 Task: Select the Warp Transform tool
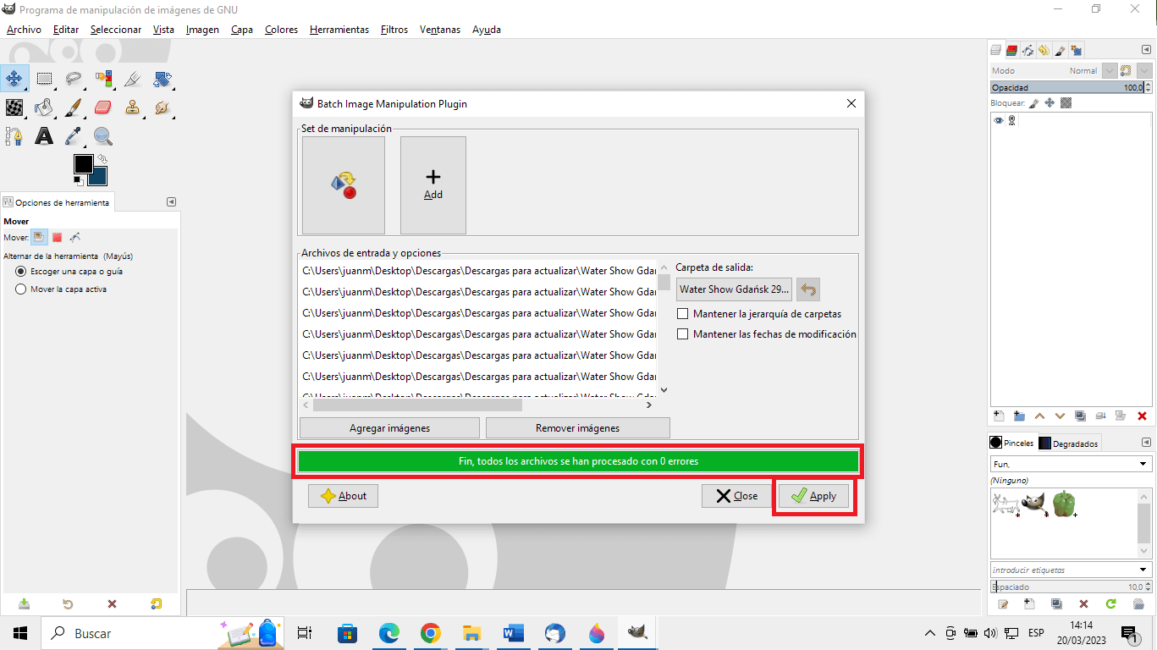tap(14, 107)
